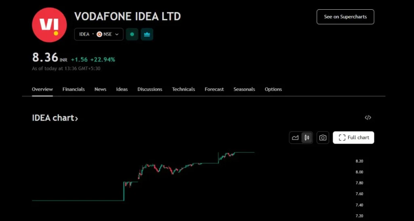Image resolution: width=414 pixels, height=221 pixels.
Task: Switch to the Overview tab
Action: pos(42,89)
